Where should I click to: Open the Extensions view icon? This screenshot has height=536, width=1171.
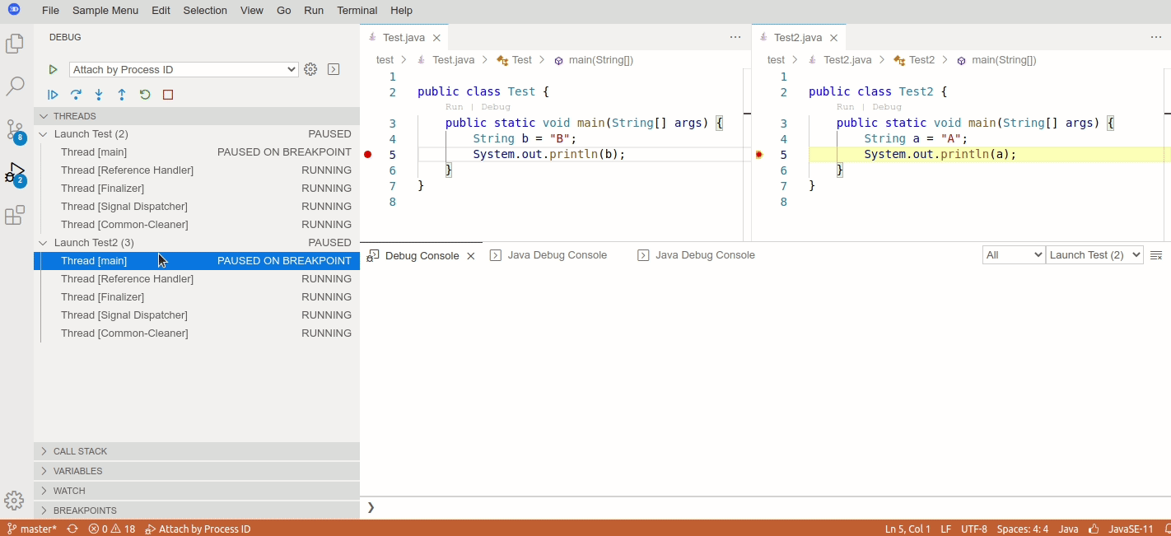pos(14,215)
